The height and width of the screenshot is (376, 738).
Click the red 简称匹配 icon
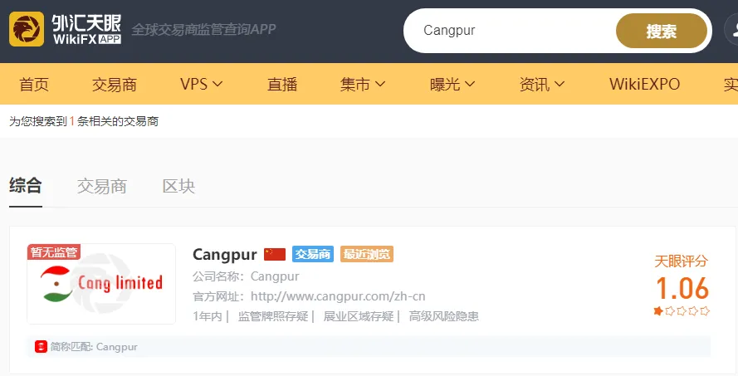pyautogui.click(x=41, y=347)
